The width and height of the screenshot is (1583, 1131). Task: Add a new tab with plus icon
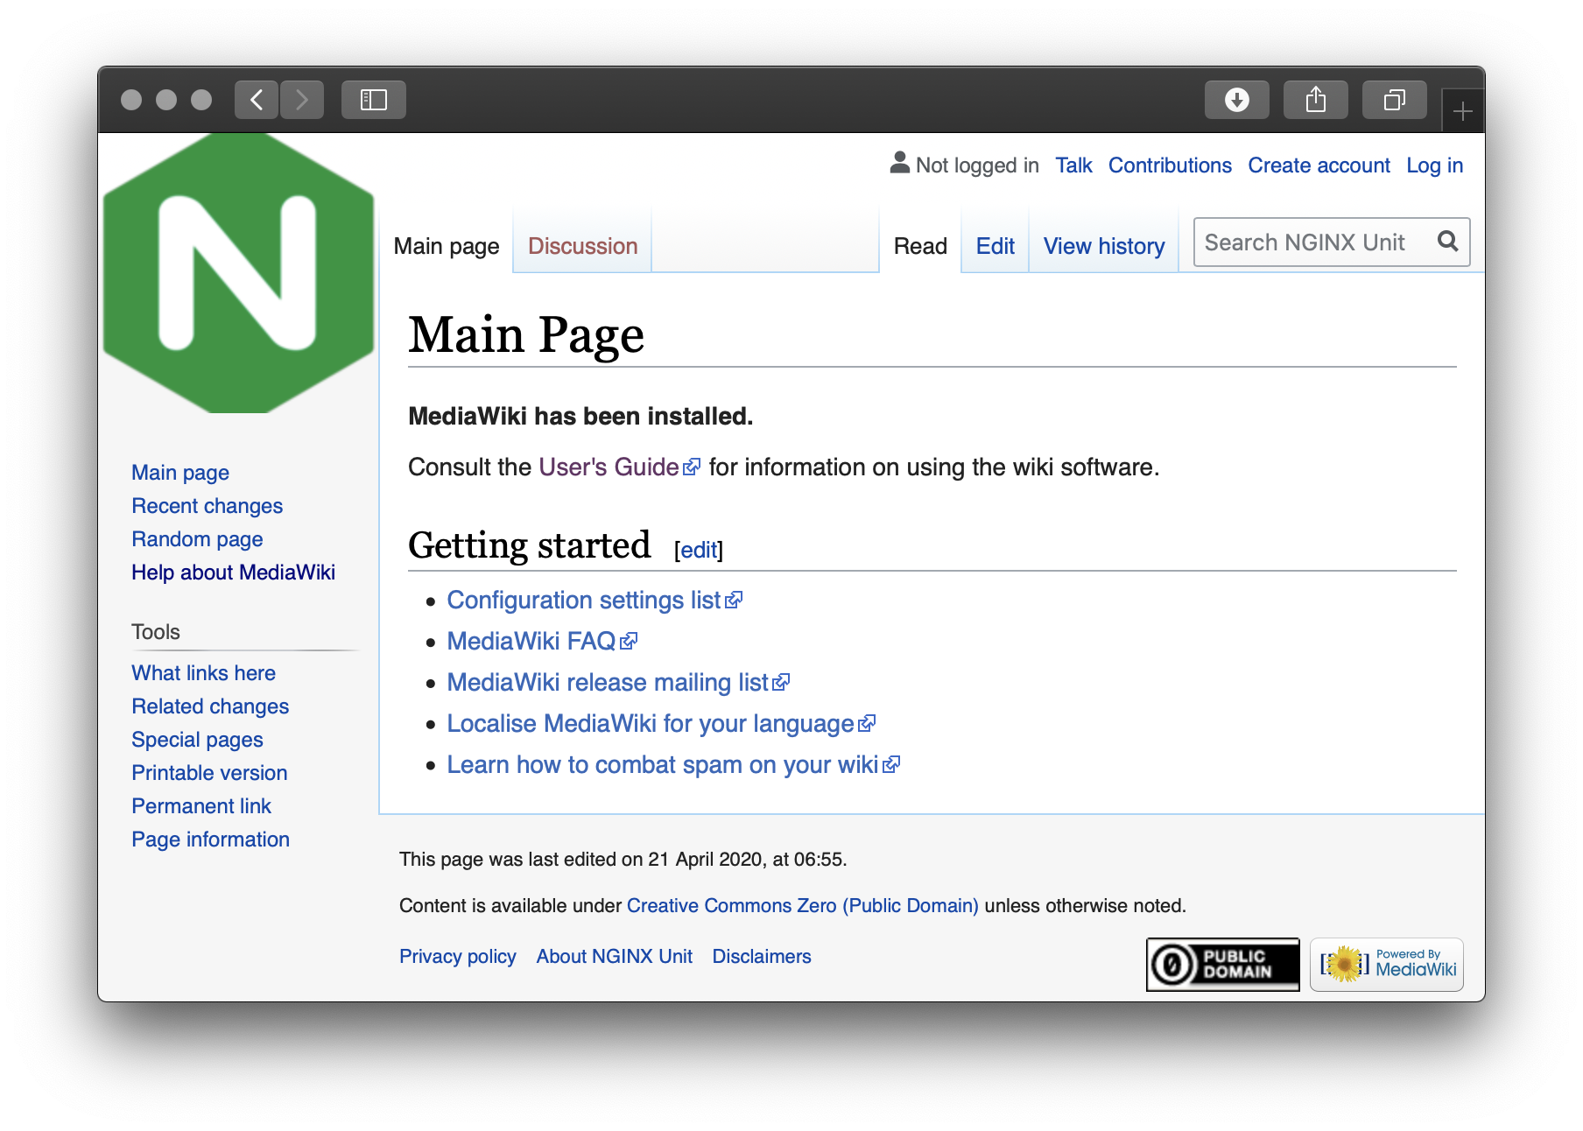(x=1462, y=112)
